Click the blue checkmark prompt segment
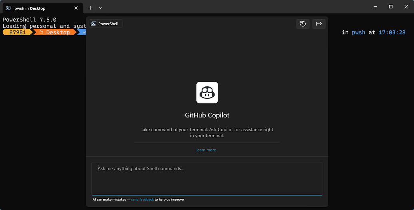The image size is (414, 210). coord(83,32)
